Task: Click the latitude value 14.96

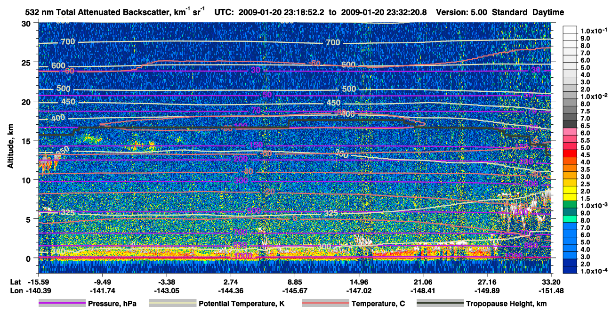Action: pos(359,282)
